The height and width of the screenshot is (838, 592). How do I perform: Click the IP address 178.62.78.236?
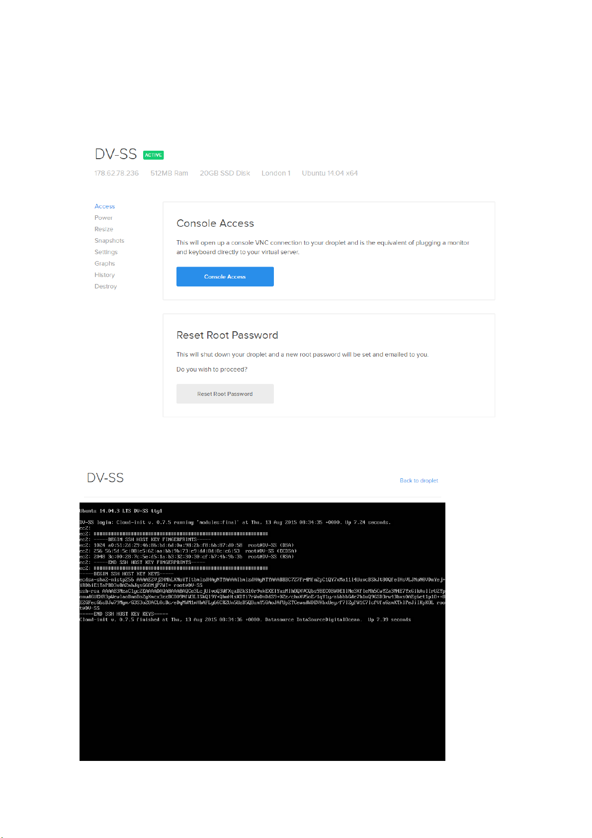pos(117,173)
